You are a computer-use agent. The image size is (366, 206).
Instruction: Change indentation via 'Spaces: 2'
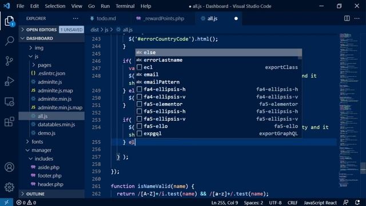[253, 203]
